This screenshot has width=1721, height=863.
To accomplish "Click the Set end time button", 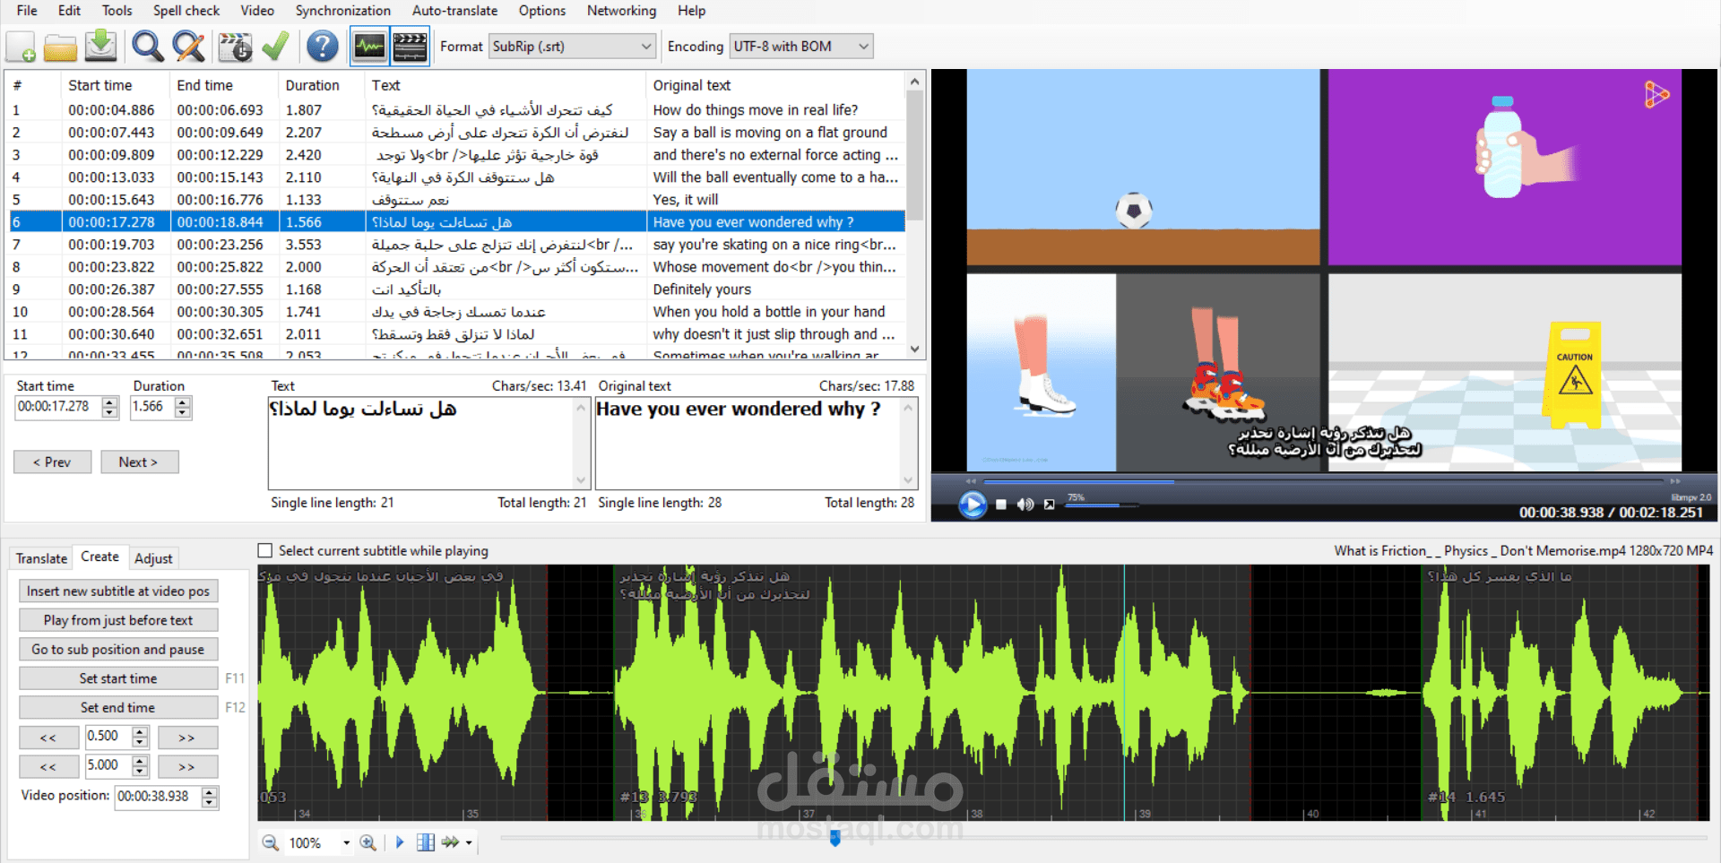I will pos(118,708).
